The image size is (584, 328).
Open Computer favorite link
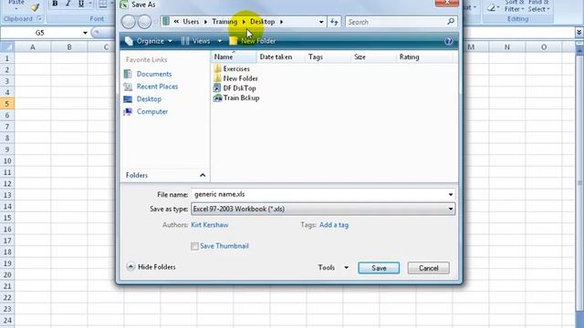(x=152, y=111)
